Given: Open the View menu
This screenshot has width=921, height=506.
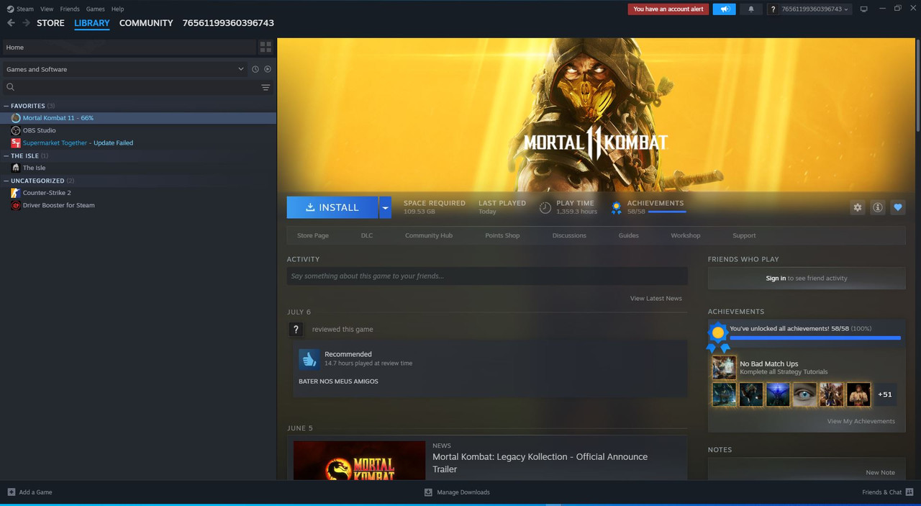Looking at the screenshot, I should tap(47, 9).
